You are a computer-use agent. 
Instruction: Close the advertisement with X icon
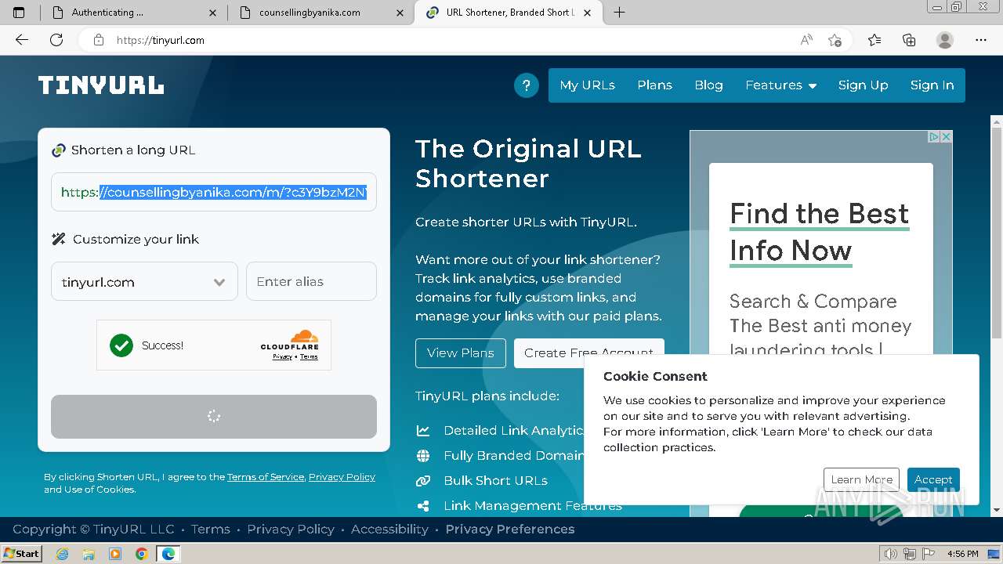946,136
